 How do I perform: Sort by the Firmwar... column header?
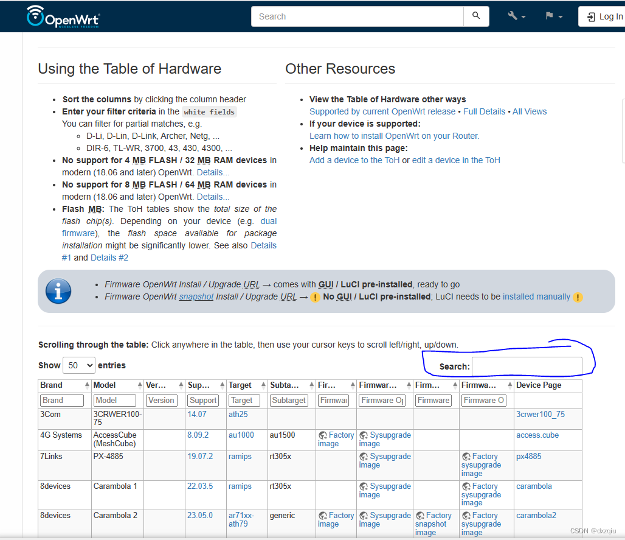tap(385, 385)
